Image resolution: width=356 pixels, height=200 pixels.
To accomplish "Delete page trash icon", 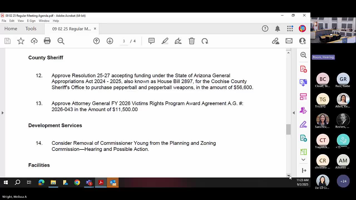I will [192, 41].
